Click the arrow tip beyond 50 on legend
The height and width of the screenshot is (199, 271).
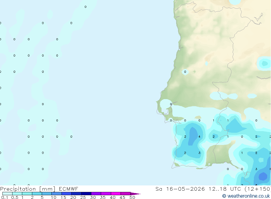[135, 194]
